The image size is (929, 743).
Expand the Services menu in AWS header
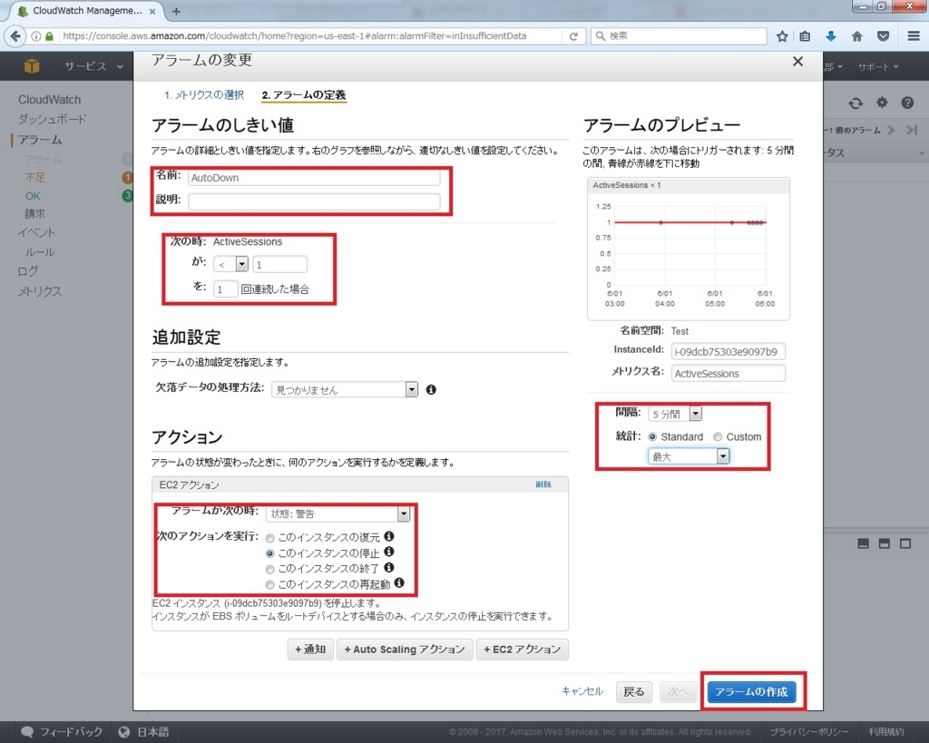93,65
